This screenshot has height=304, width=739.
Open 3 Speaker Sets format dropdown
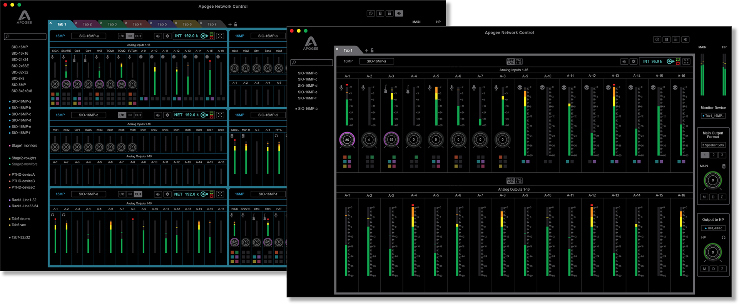713,145
